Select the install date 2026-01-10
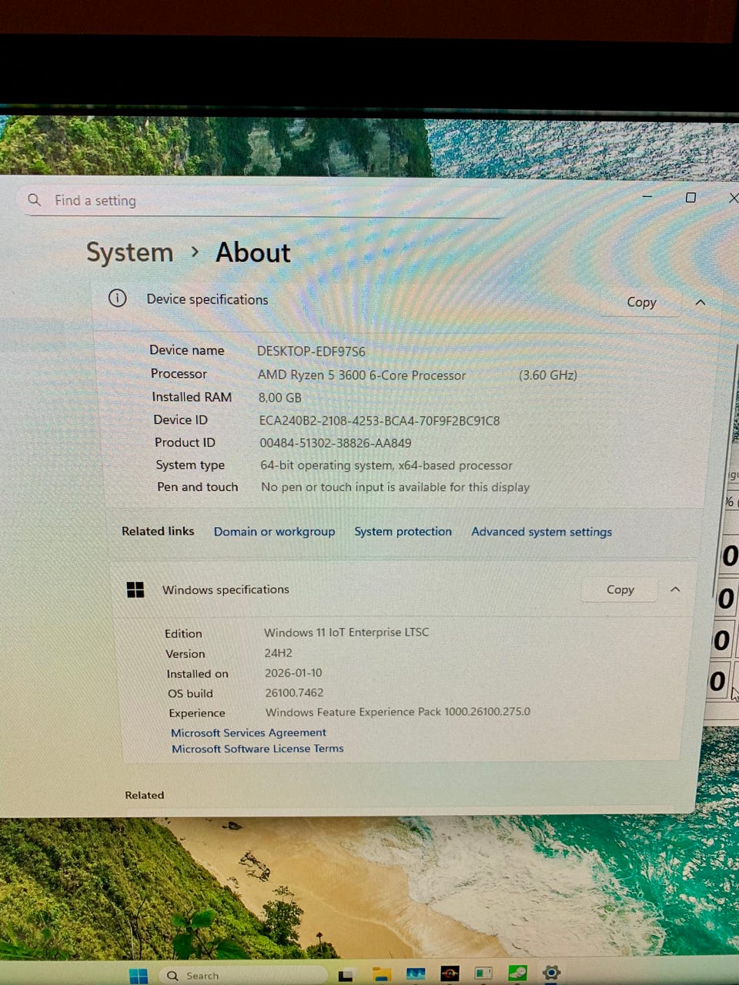Image resolution: width=739 pixels, height=985 pixels. [x=293, y=673]
